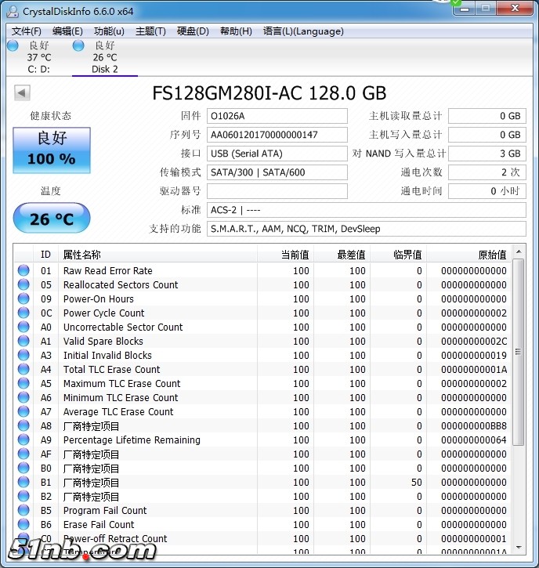Click status orb beside Total TLC Erase Count

coord(24,370)
